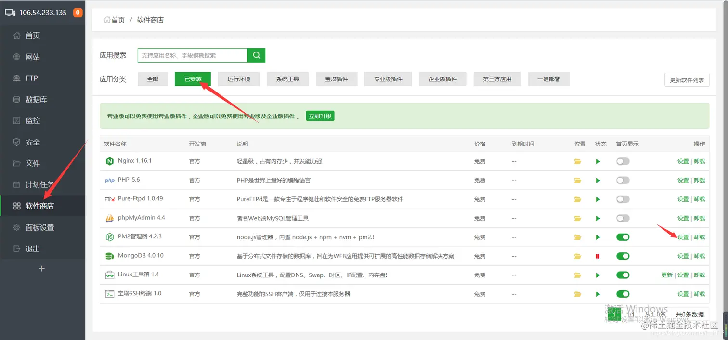The image size is (728, 340).
Task: Open the phpMyAdmin folder location icon
Action: click(x=578, y=219)
